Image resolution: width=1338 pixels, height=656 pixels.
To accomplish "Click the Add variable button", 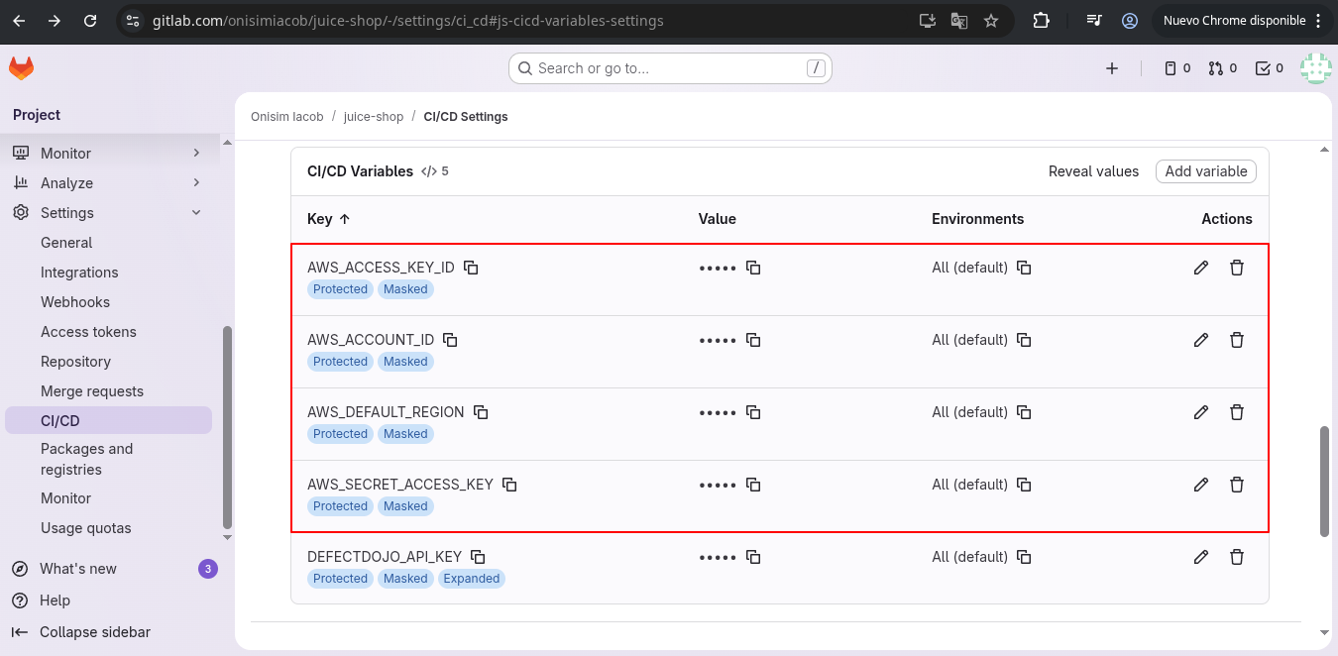I will point(1205,171).
